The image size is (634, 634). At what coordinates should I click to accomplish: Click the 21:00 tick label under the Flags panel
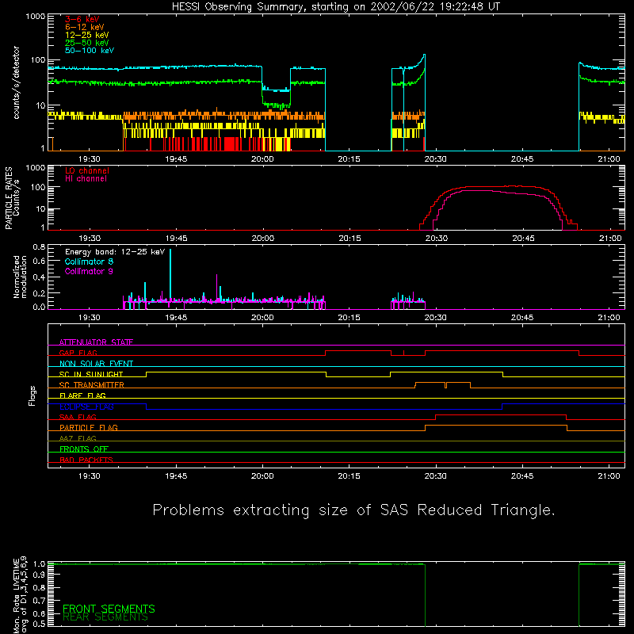(609, 476)
